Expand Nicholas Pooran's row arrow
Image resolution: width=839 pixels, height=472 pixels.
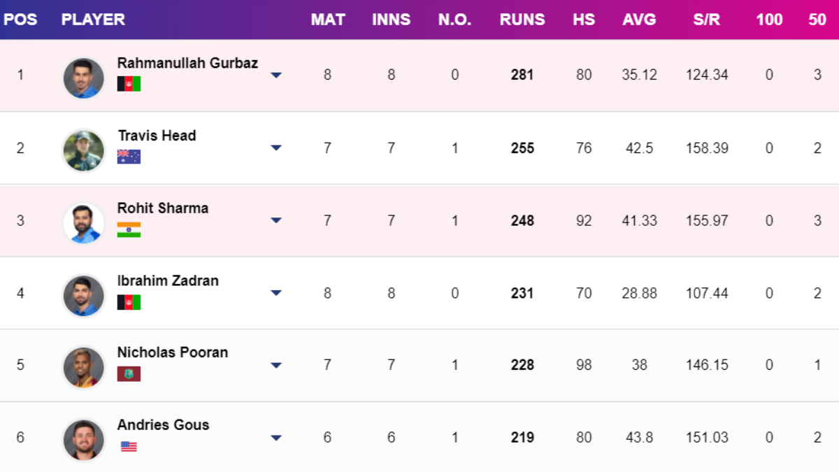tap(276, 365)
